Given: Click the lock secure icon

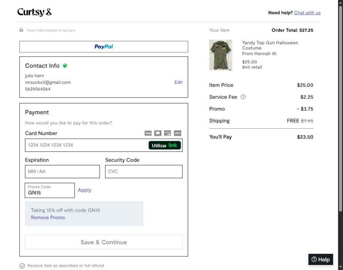Looking at the screenshot, I should click(x=21, y=30).
